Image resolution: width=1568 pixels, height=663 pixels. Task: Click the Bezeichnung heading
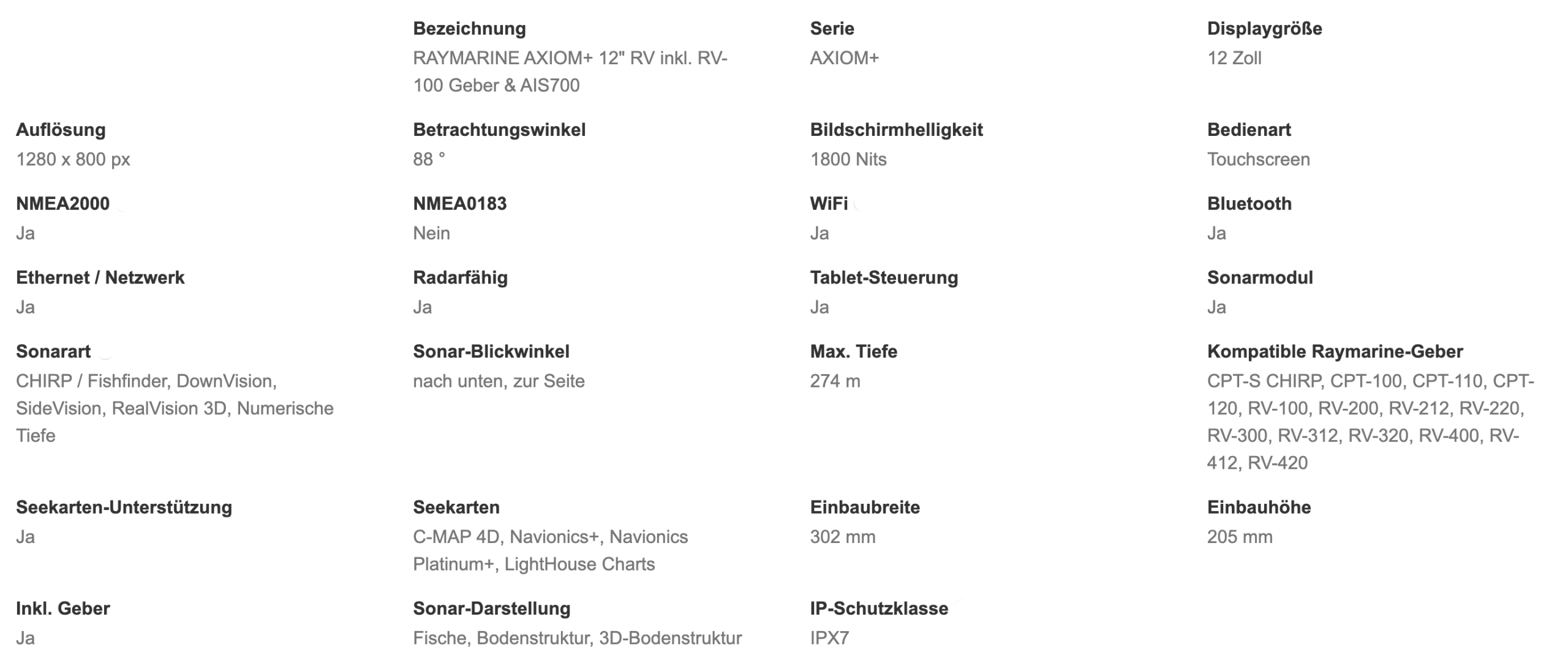(469, 28)
